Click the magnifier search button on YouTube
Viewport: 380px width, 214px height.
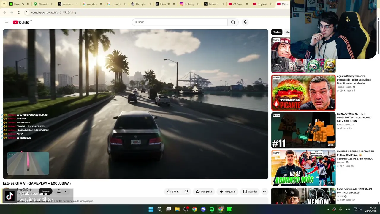coord(233,22)
